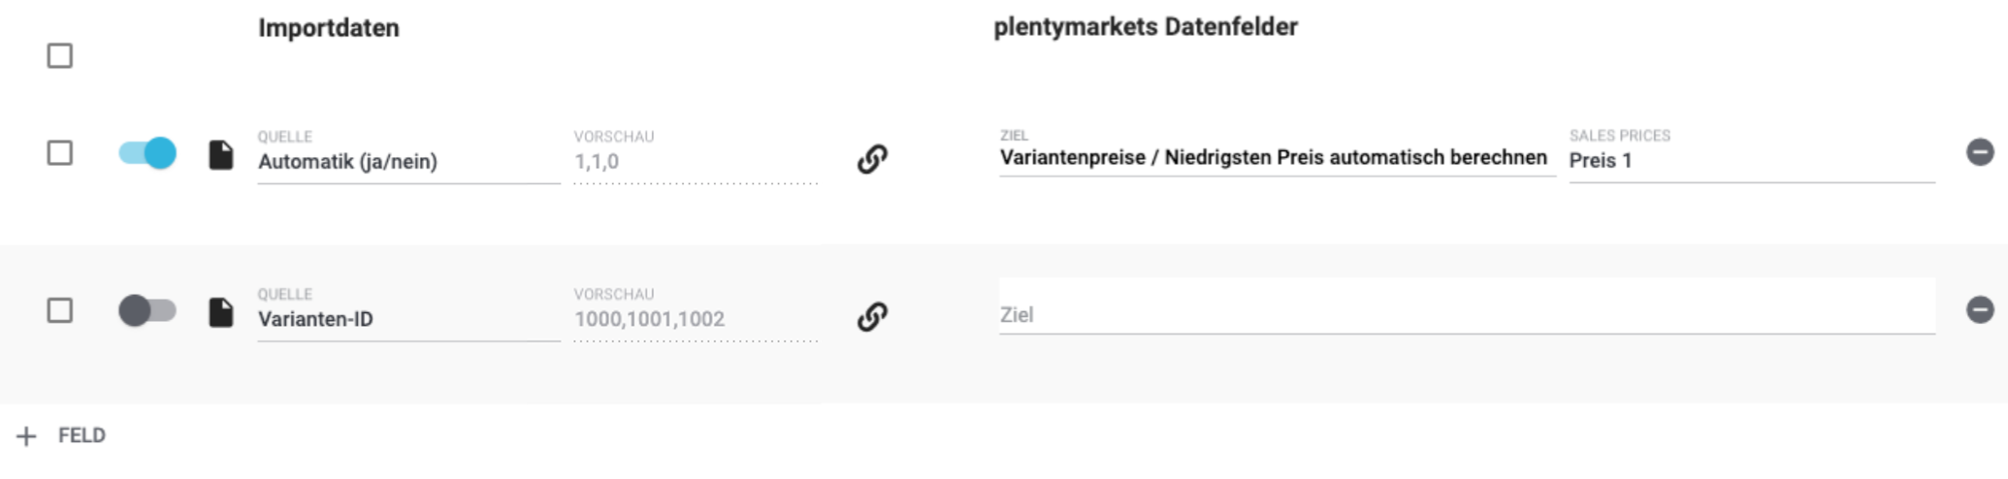Open the Quelle field showing Automatik (ja/nein)
Screen dimensions: 2008x479
pyautogui.click(x=407, y=162)
